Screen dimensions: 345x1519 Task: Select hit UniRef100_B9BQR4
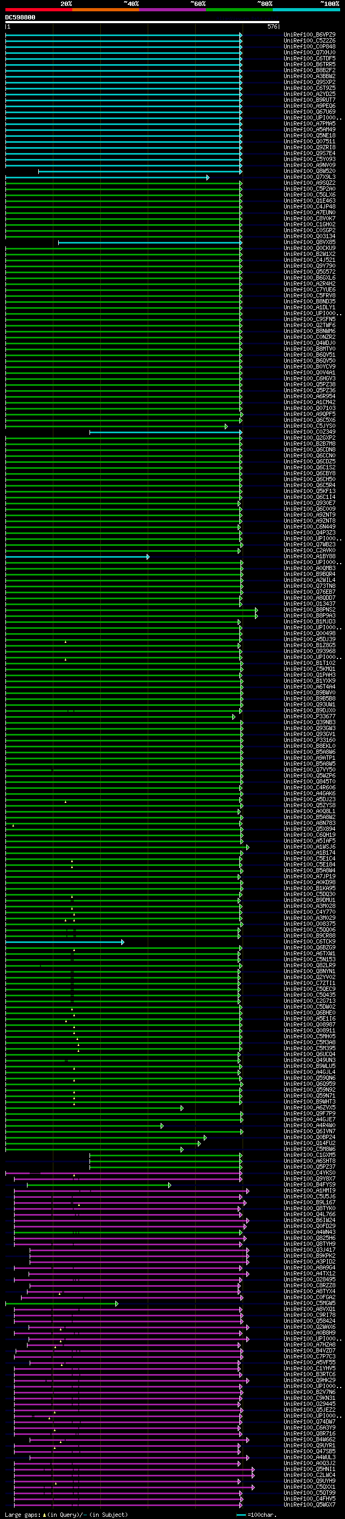309,574
